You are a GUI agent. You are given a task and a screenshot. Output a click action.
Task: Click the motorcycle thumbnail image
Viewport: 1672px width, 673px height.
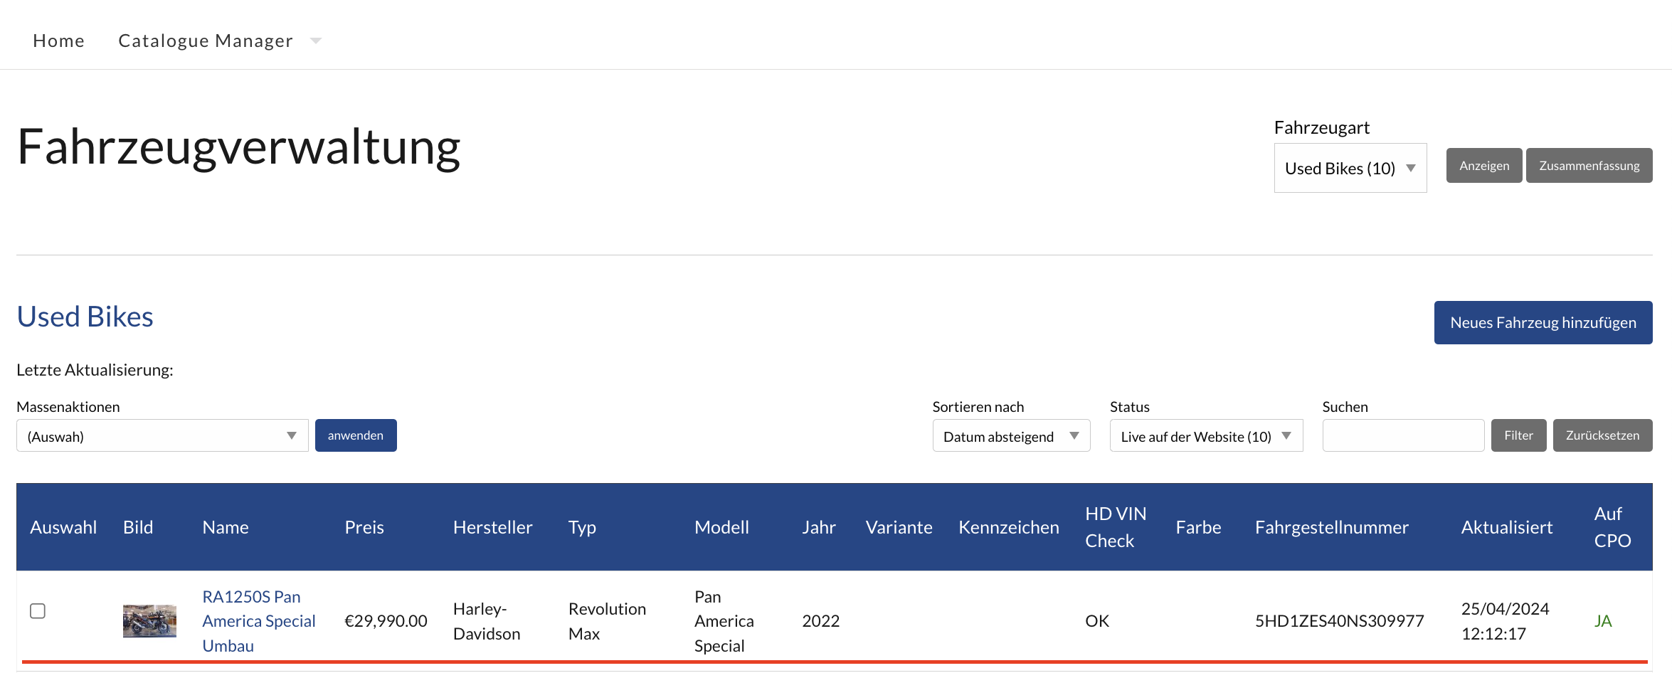149,620
